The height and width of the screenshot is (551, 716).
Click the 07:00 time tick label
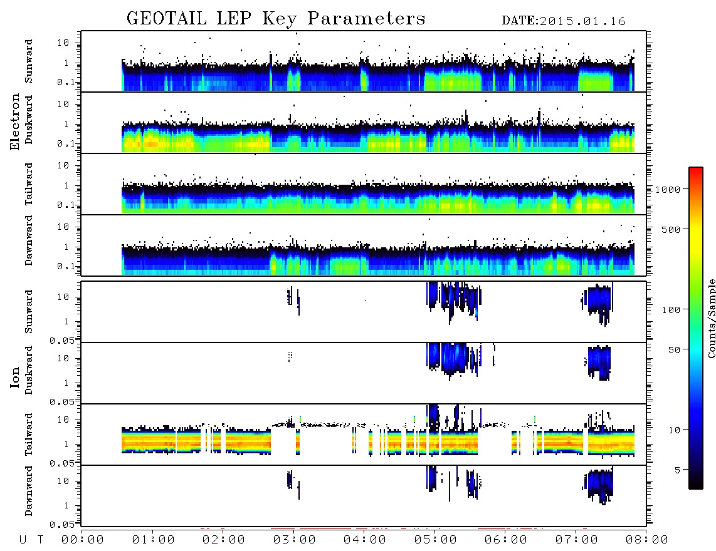tap(577, 540)
